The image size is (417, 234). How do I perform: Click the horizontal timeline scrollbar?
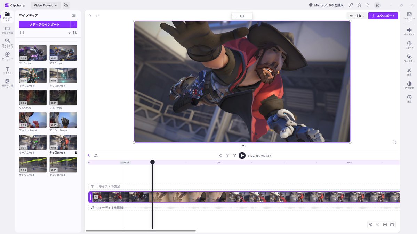pyautogui.click(x=141, y=231)
